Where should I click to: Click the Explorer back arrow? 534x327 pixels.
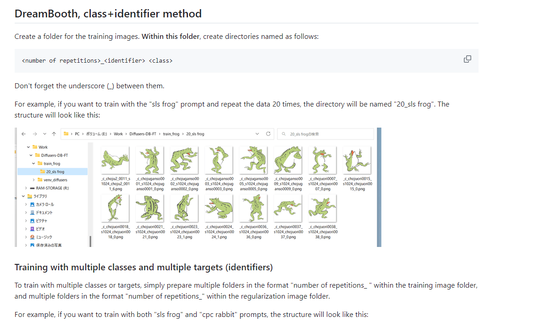point(23,134)
